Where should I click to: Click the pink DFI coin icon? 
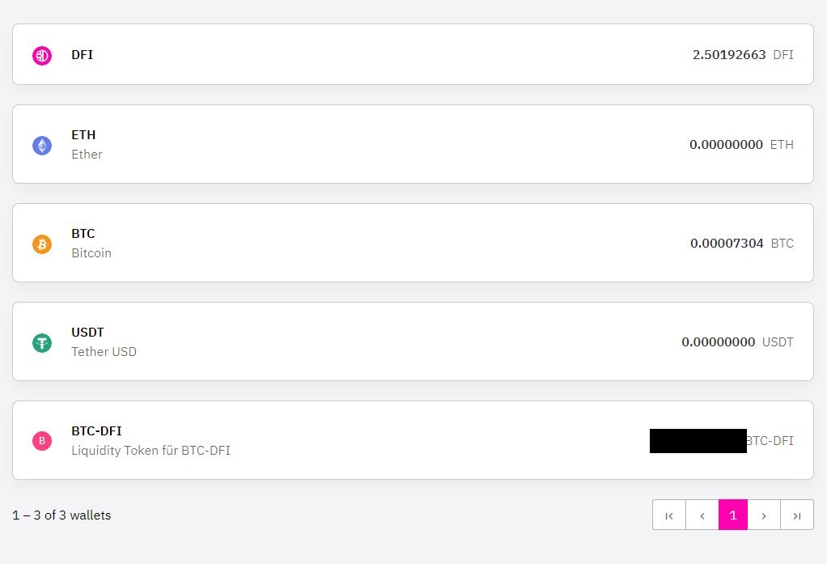click(x=42, y=55)
